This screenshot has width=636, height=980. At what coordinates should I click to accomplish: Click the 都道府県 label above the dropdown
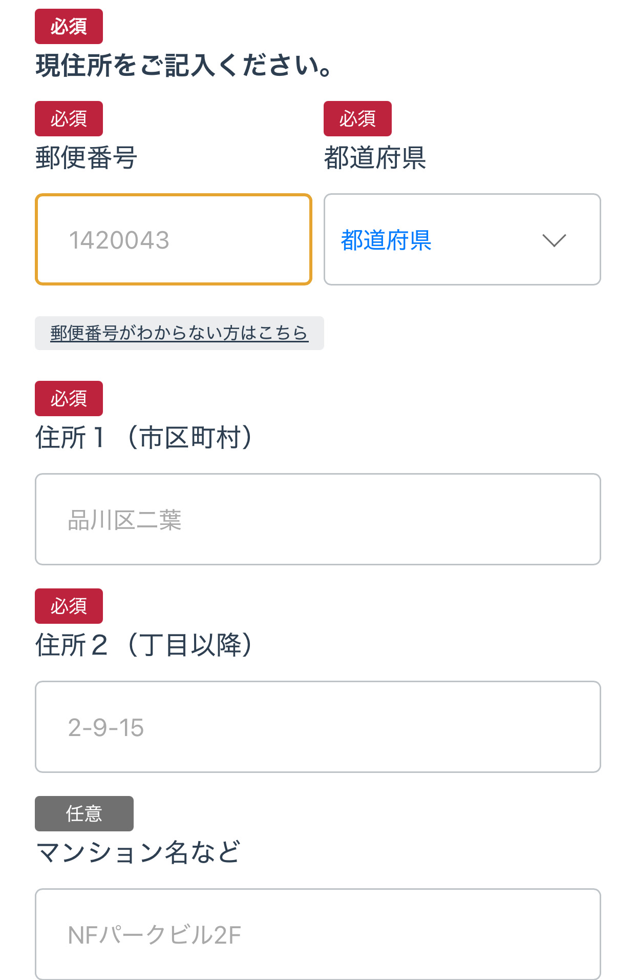(x=375, y=157)
